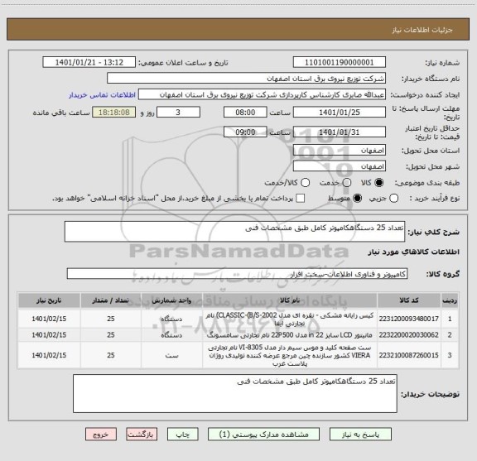
Task: Click the گروه کالا field
Action: [237, 274]
